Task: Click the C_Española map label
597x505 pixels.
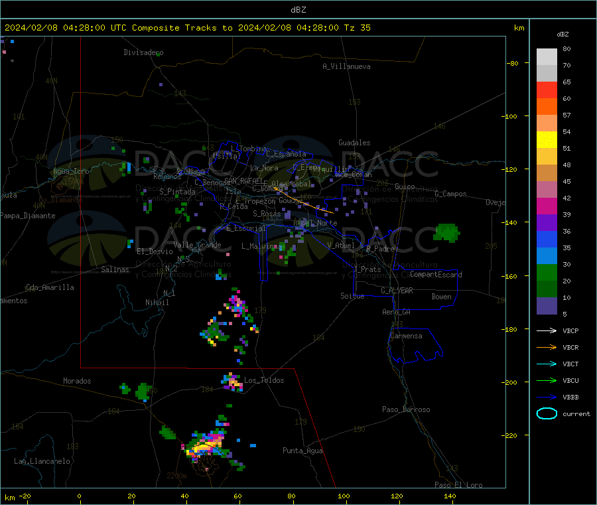Action: (286, 154)
